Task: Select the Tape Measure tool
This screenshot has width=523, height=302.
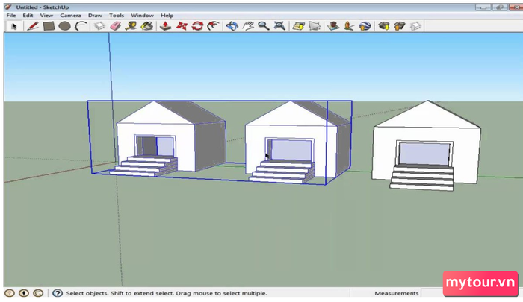Action: (x=131, y=26)
